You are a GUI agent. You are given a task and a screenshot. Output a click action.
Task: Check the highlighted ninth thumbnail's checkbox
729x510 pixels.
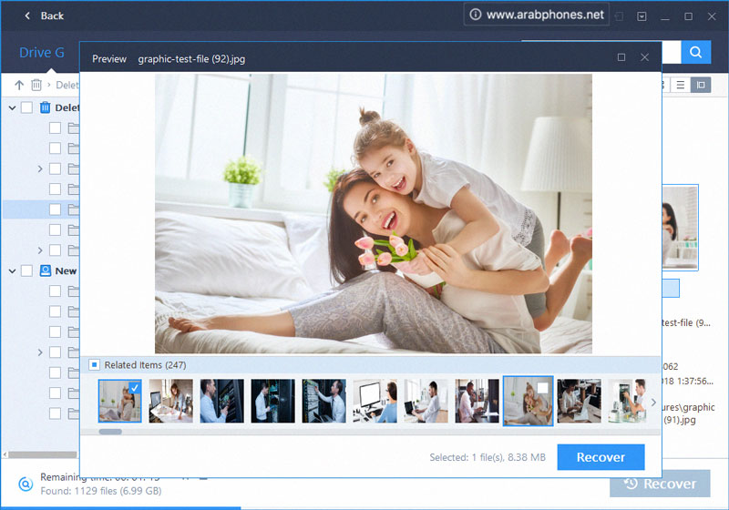542,387
